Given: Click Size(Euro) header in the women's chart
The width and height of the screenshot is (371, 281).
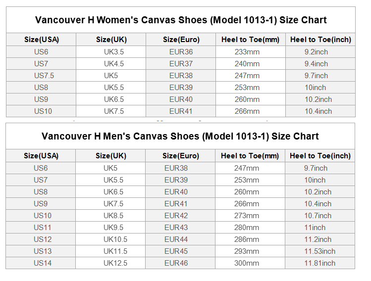Looking at the screenshot, I should point(181,40).
